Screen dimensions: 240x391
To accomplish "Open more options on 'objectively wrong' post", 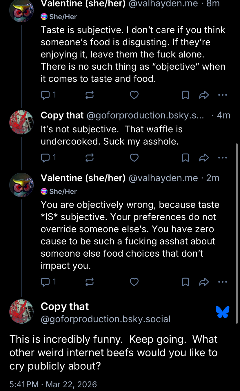I will click(222, 282).
